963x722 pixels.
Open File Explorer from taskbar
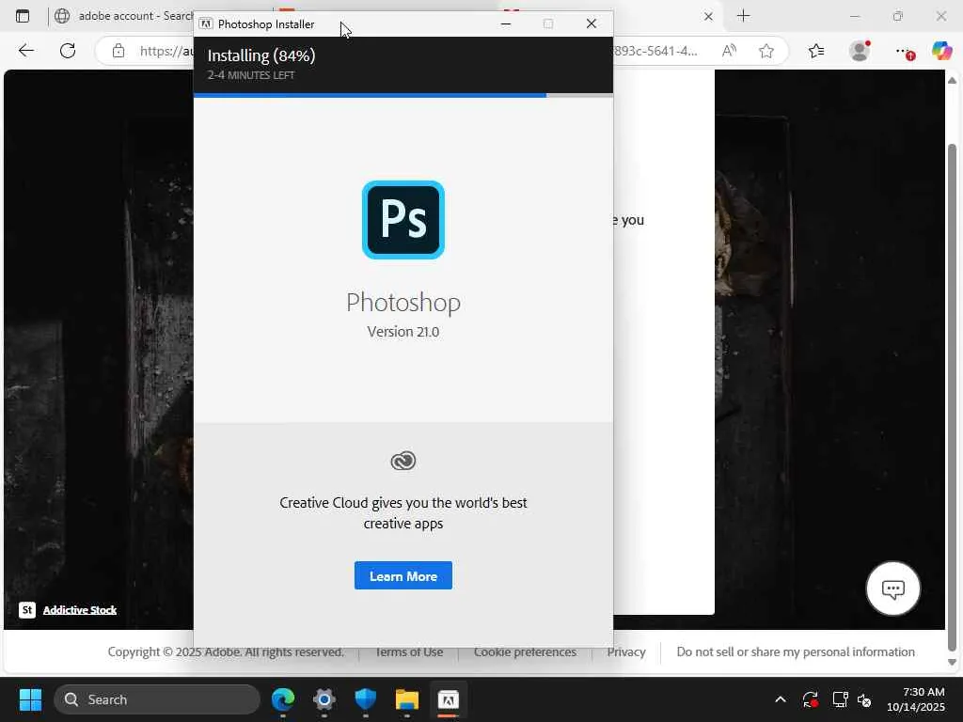click(406, 699)
